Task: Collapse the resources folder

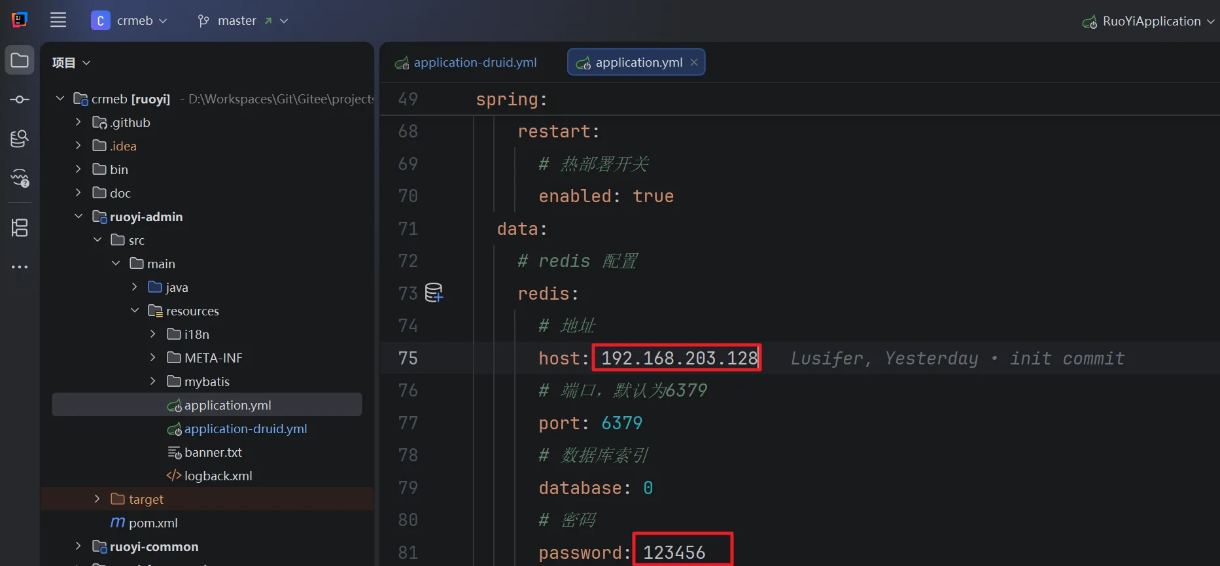Action: click(135, 311)
